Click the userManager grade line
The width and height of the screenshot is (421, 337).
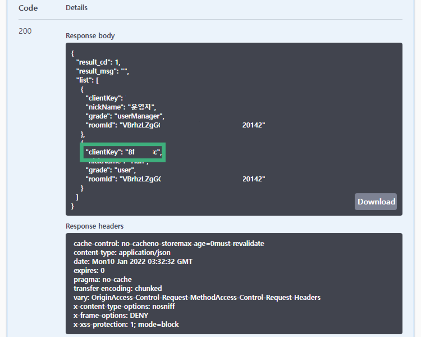pos(125,116)
